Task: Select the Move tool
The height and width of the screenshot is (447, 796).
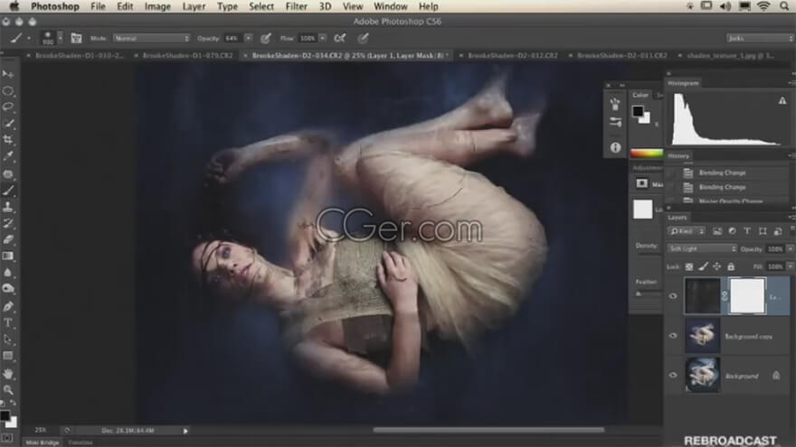Action: click(x=8, y=74)
